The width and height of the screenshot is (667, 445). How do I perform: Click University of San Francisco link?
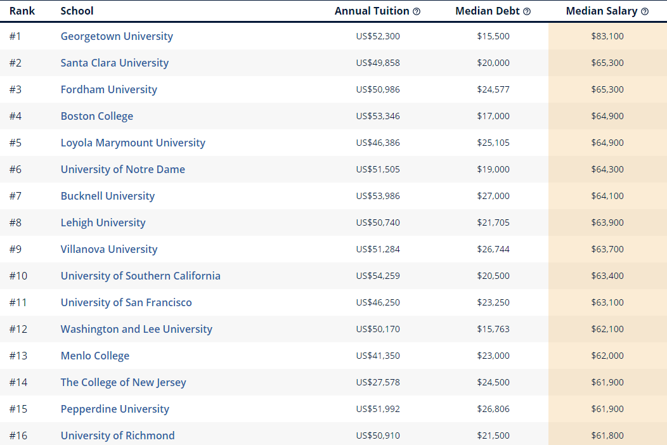(126, 302)
